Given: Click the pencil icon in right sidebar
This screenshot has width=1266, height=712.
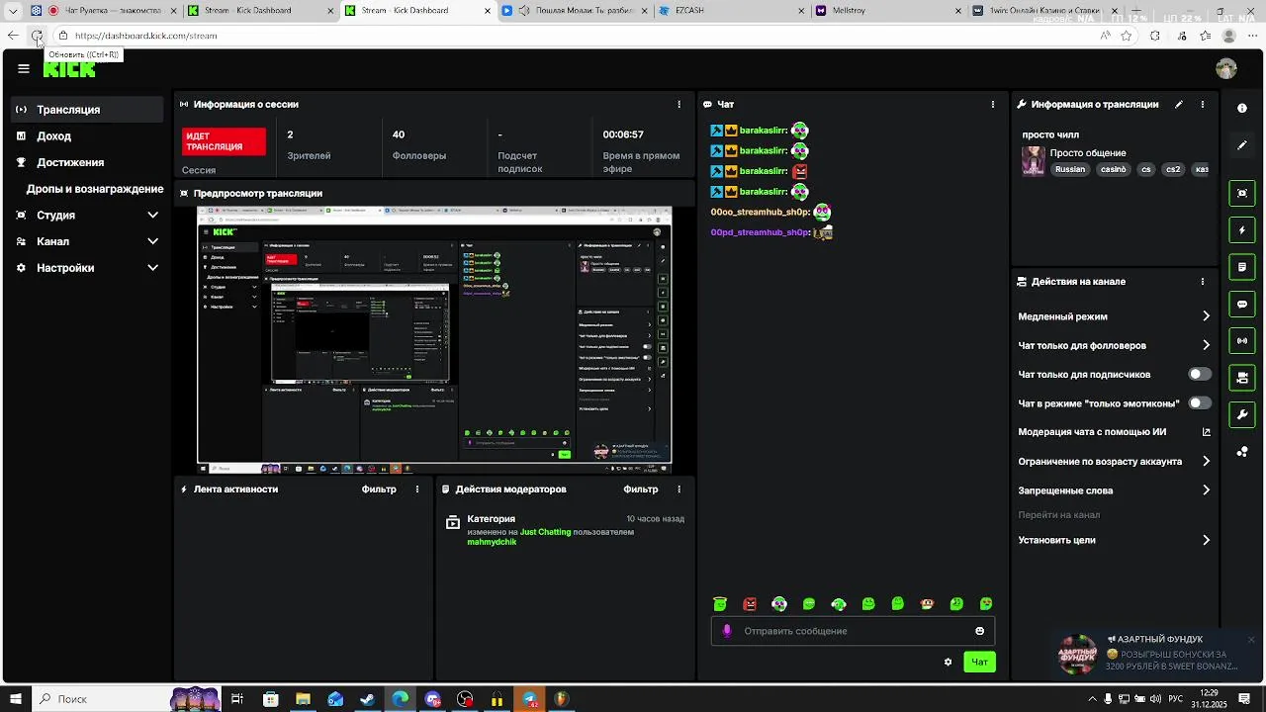Looking at the screenshot, I should [1242, 145].
